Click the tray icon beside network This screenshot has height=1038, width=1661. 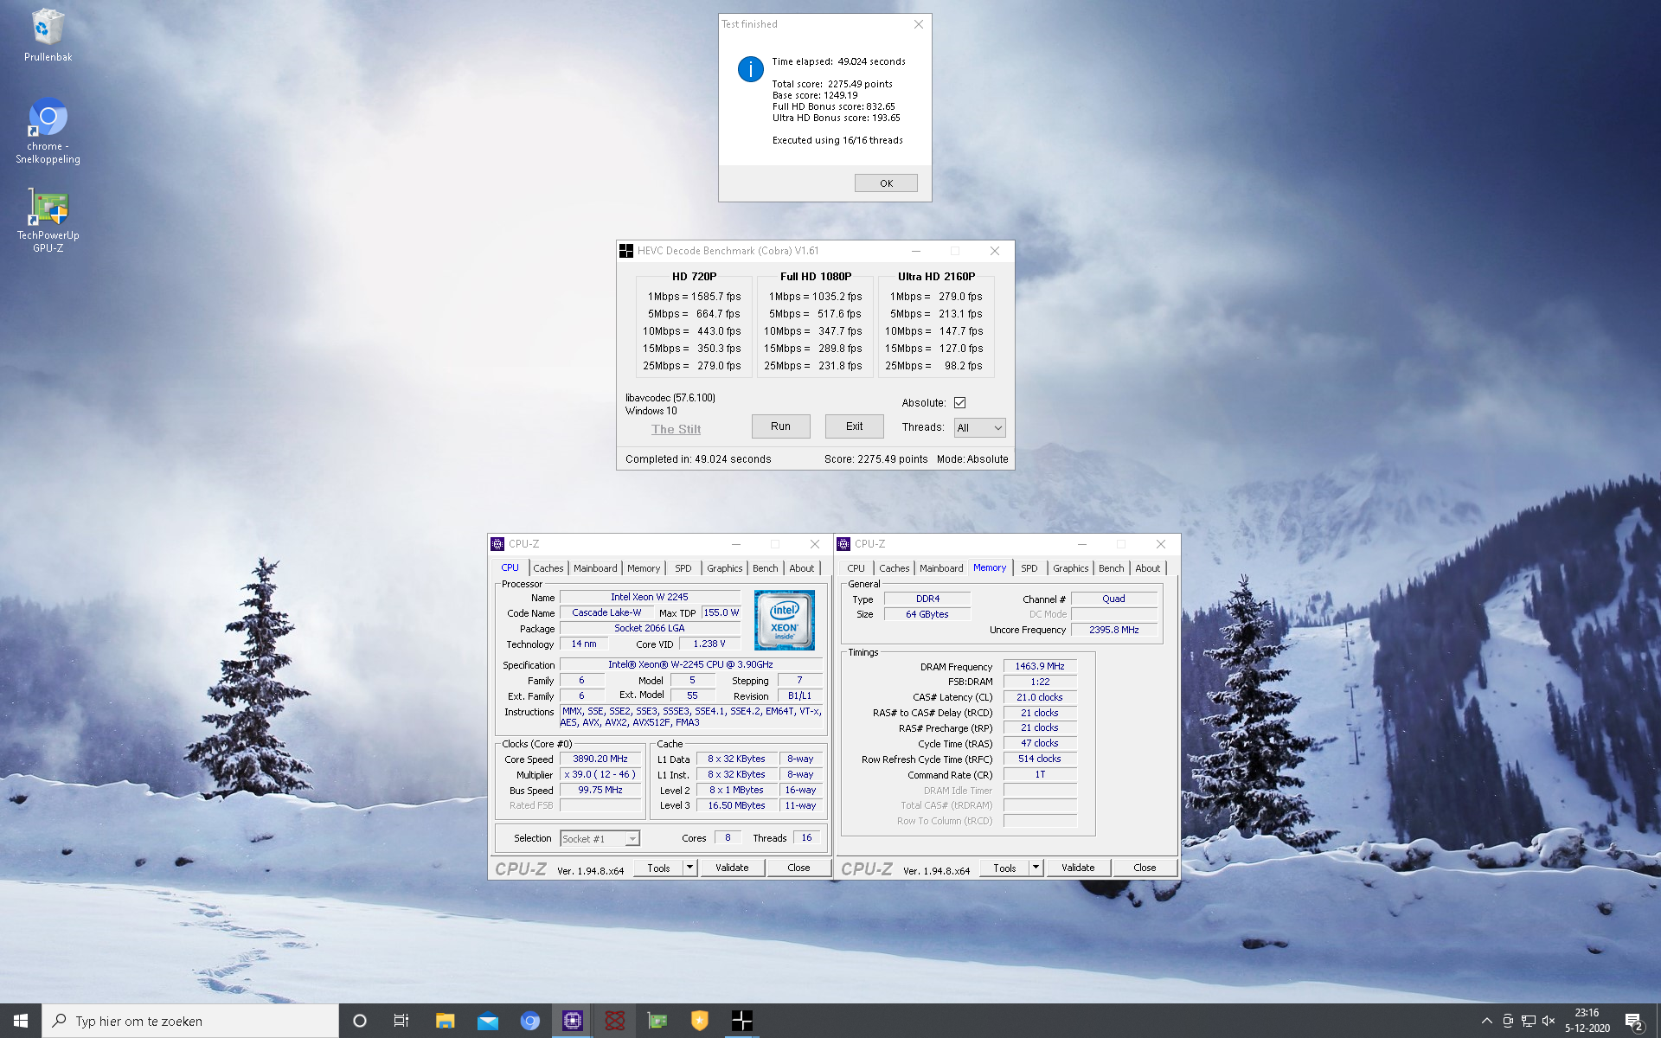[1508, 1021]
